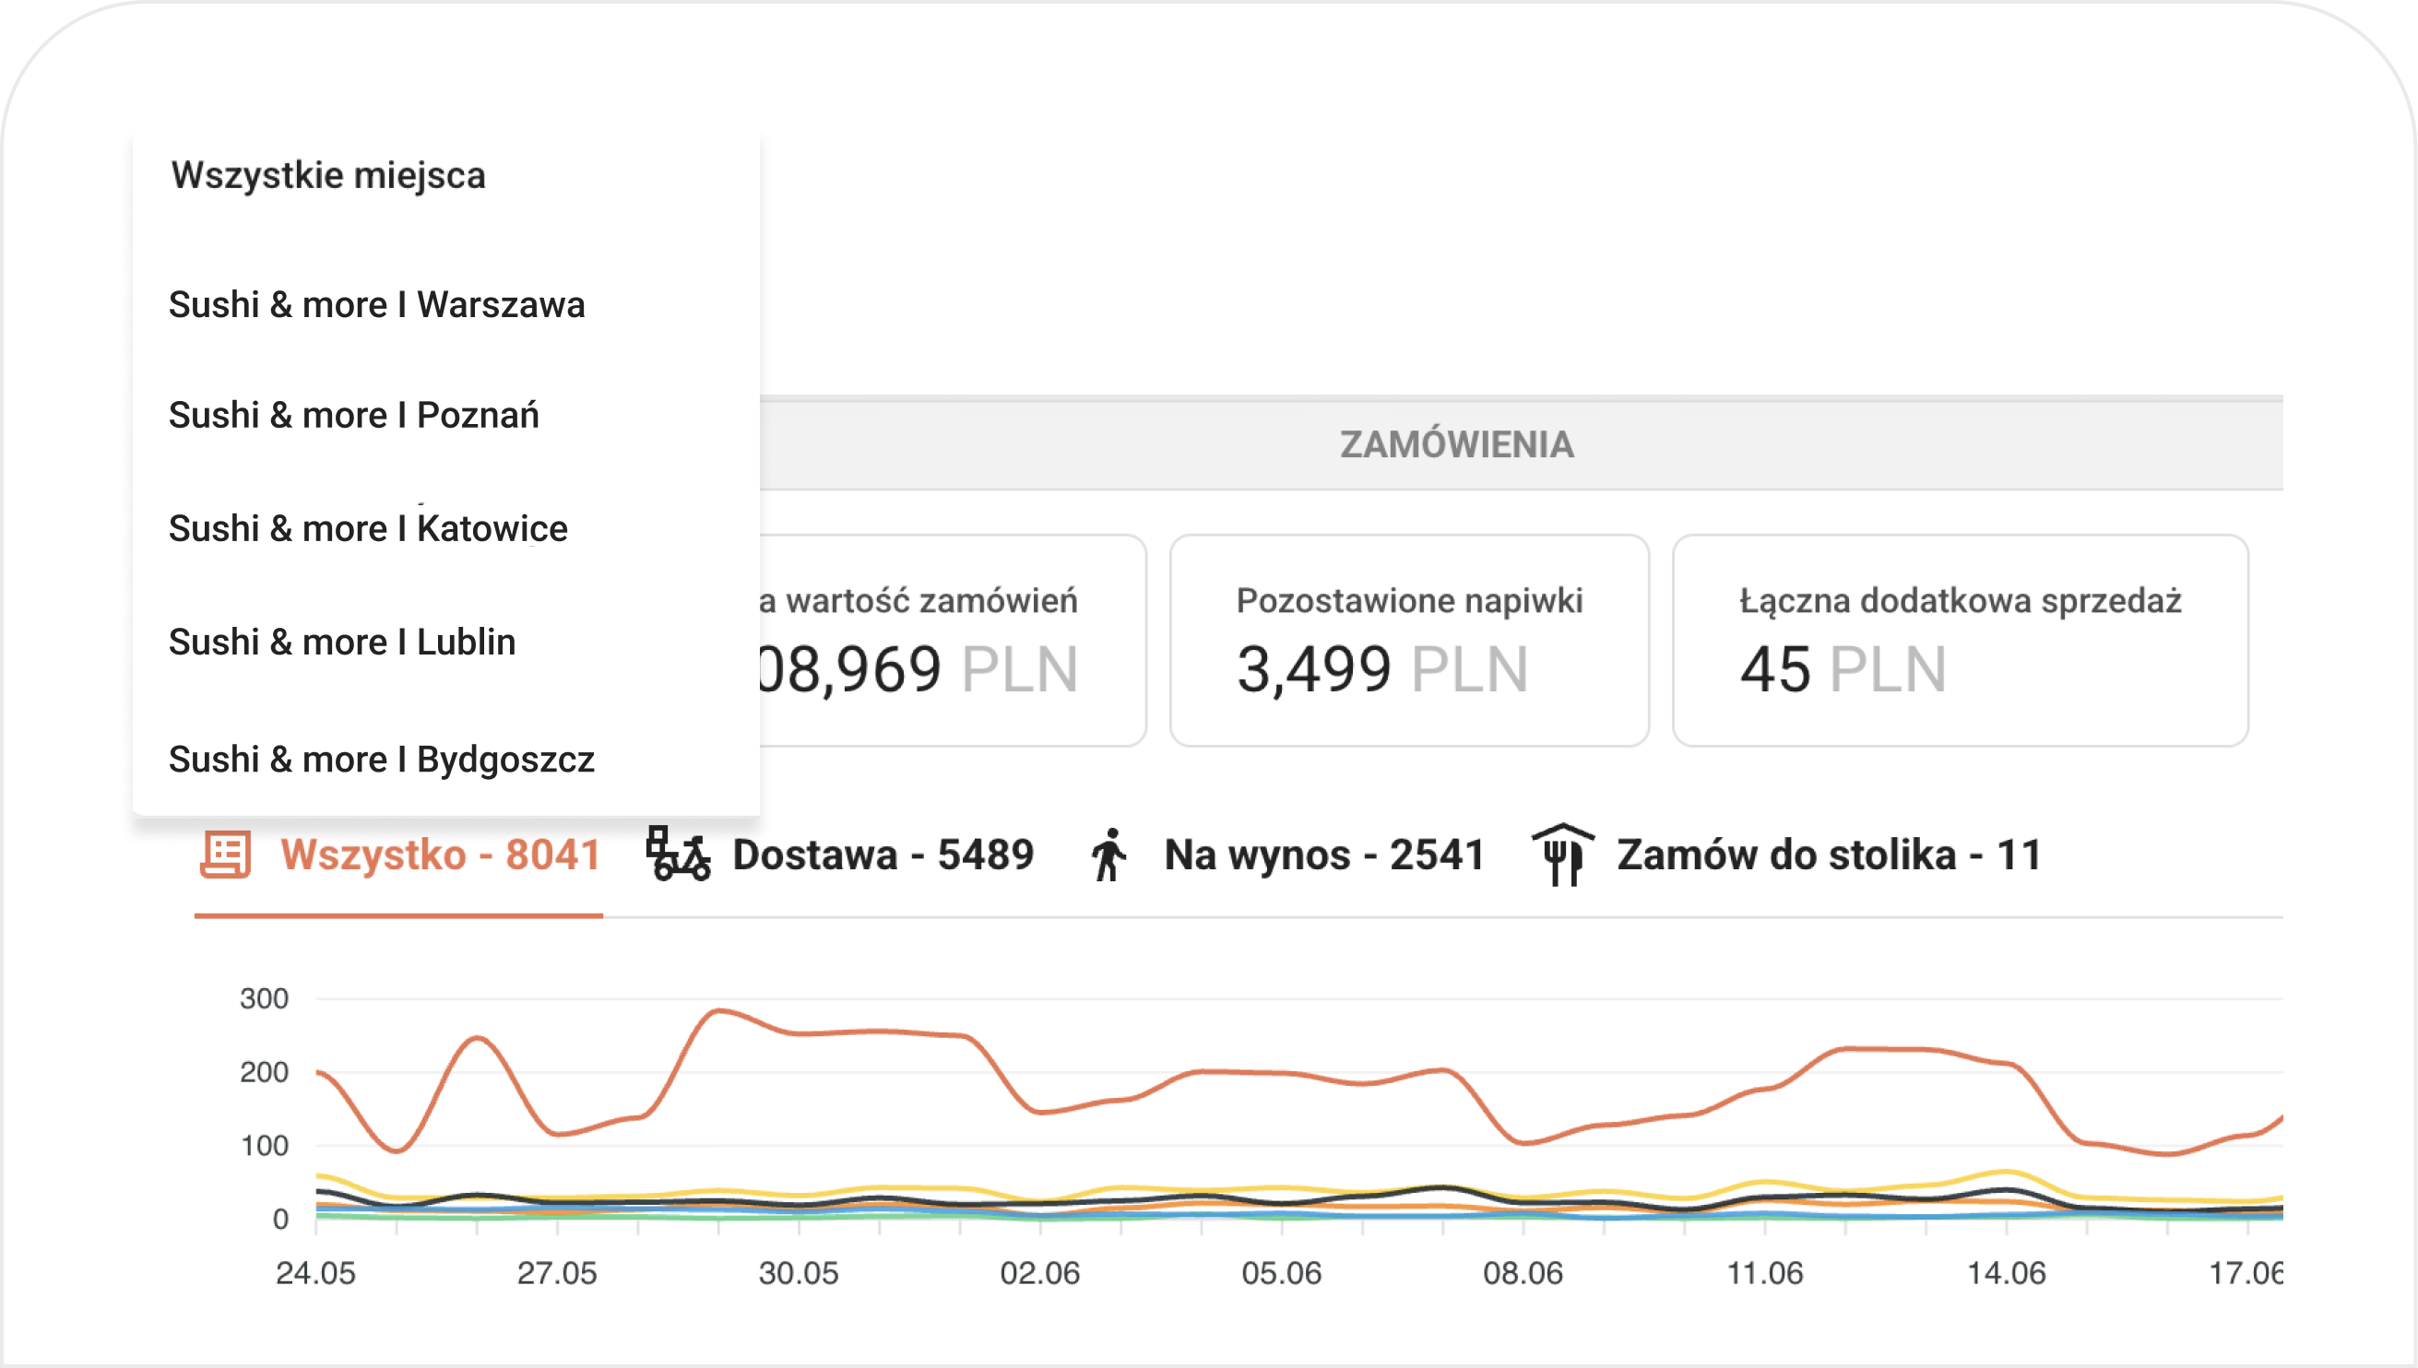Click the delivery scooter icon
This screenshot has width=2418, height=1368.
click(678, 854)
